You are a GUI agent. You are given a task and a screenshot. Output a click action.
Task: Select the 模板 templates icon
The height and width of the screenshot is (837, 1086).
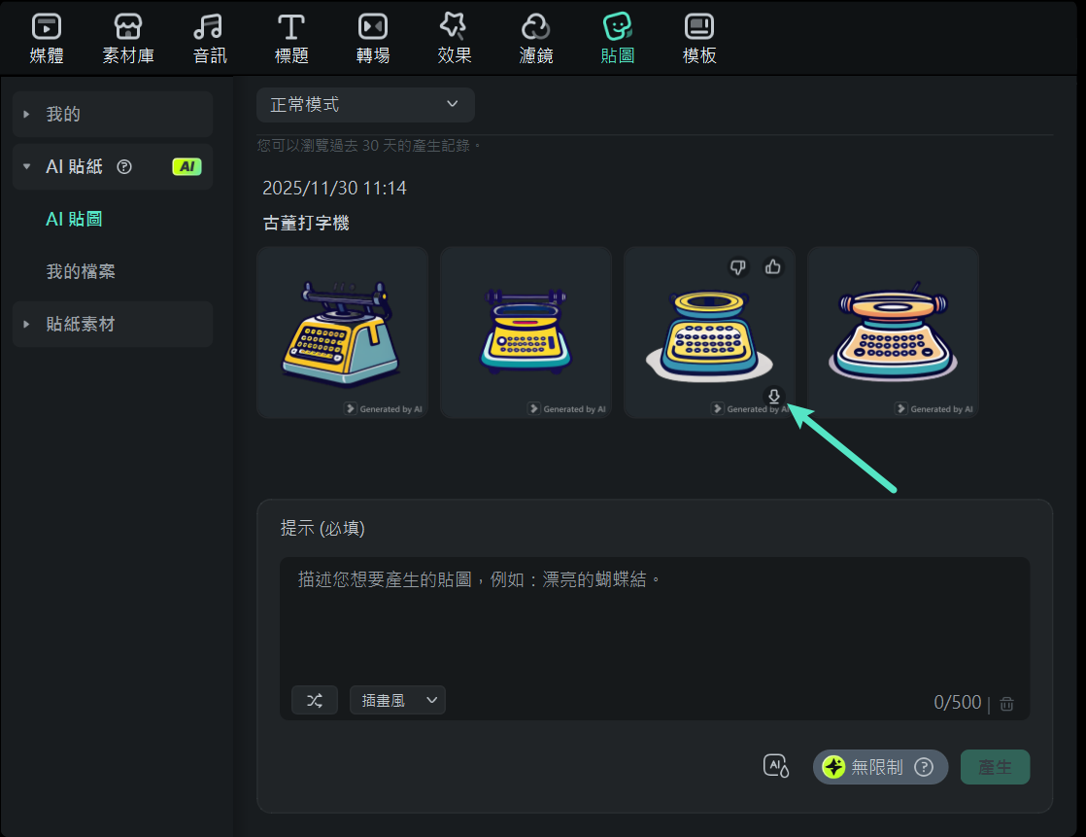(x=699, y=37)
